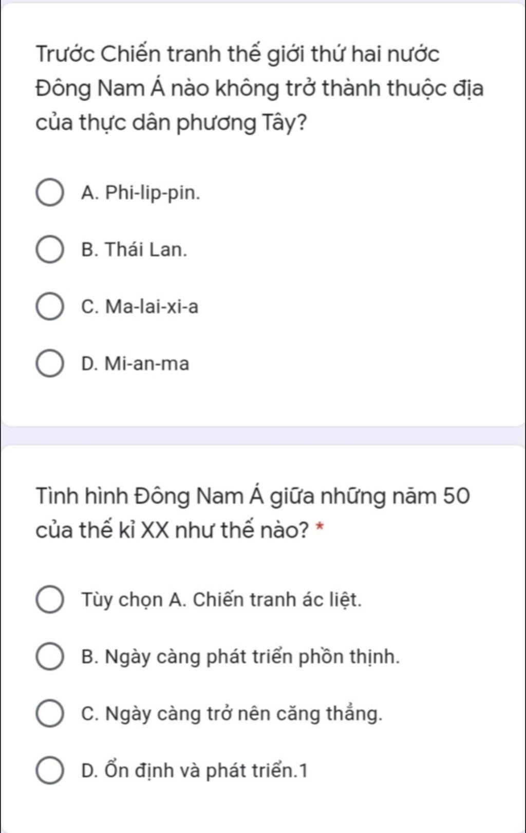Click the 'A. Phi-lip-pin.' option label

(x=140, y=193)
